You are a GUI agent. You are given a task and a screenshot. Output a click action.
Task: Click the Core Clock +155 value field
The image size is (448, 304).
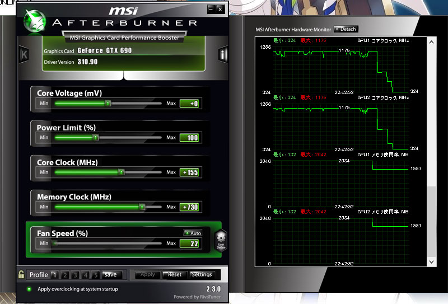pos(189,172)
